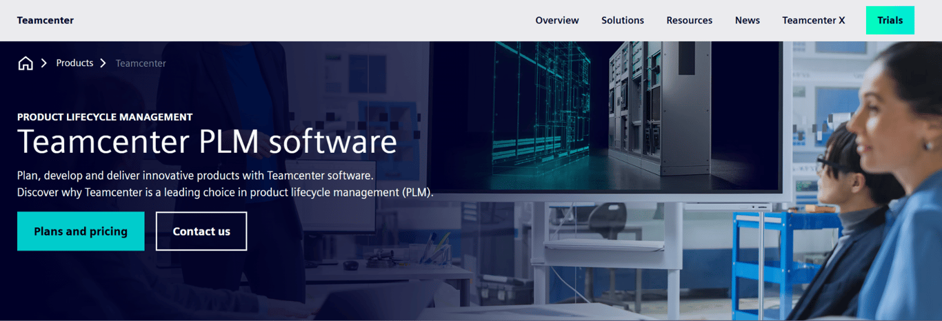Click the Plans and pricing button
The image size is (942, 321).
(81, 231)
